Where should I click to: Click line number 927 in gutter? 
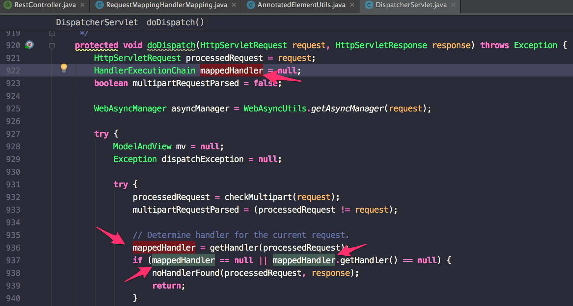[13, 134]
